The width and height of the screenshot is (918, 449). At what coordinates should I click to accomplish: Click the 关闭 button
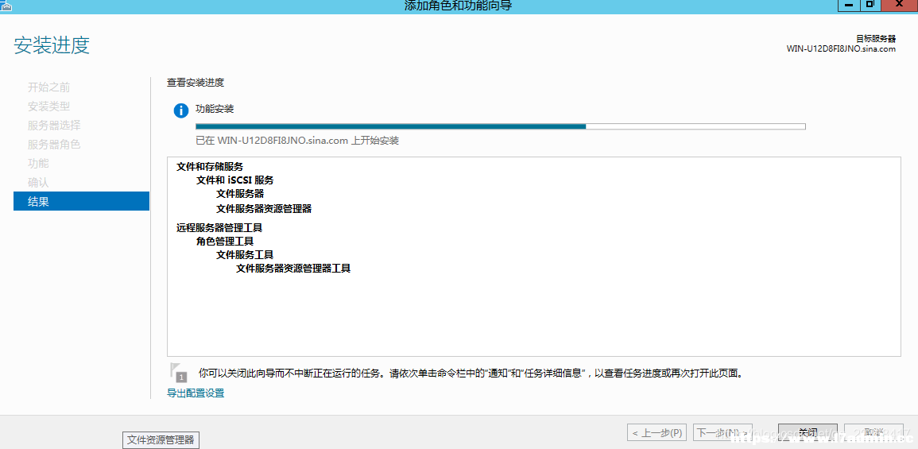pyautogui.click(x=808, y=433)
